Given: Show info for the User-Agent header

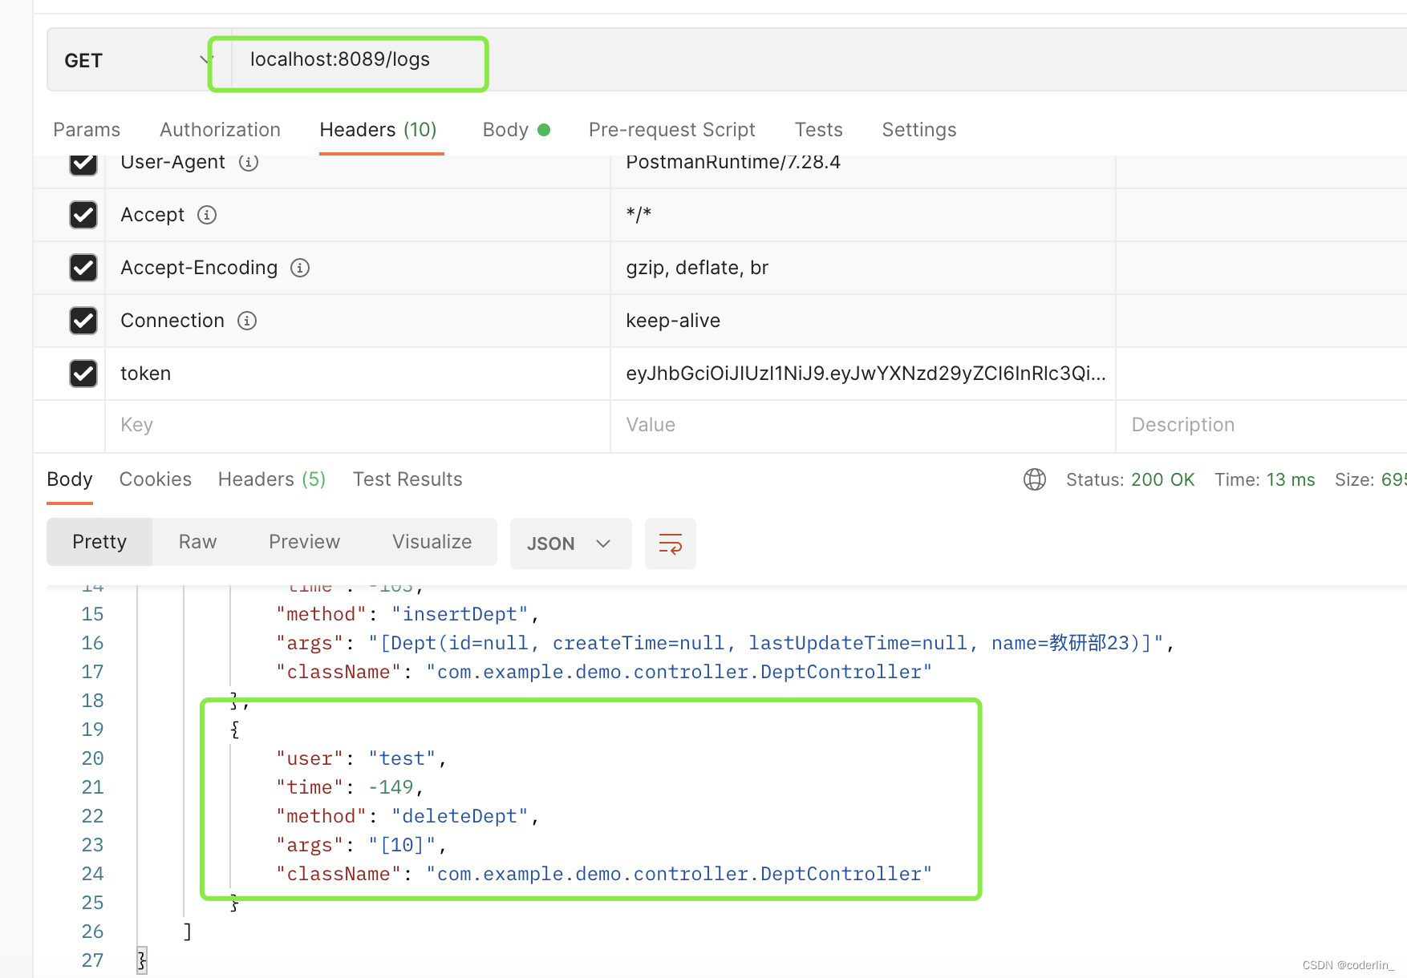Looking at the screenshot, I should pos(249,162).
